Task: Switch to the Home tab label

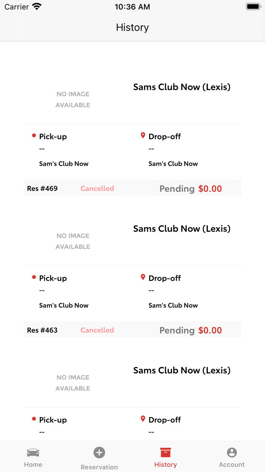Action: [33, 464]
